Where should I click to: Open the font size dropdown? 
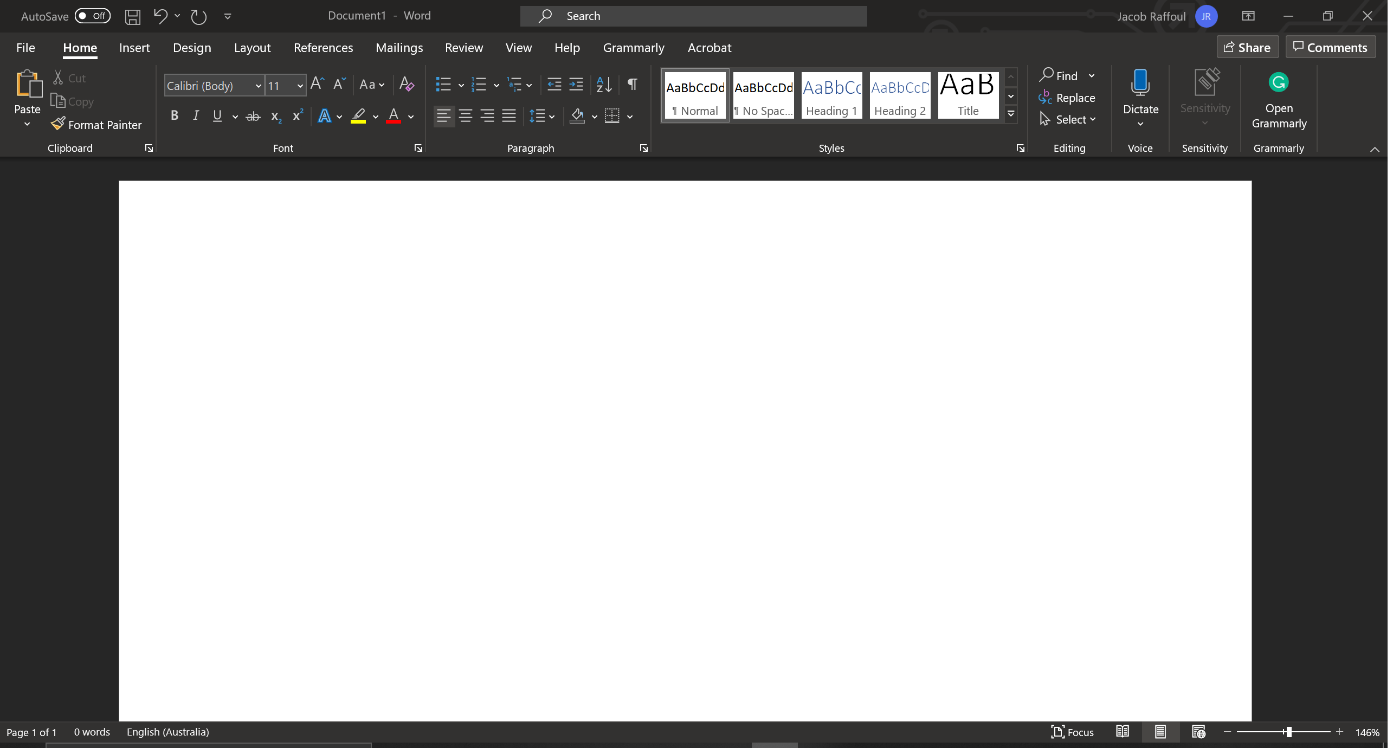point(300,86)
